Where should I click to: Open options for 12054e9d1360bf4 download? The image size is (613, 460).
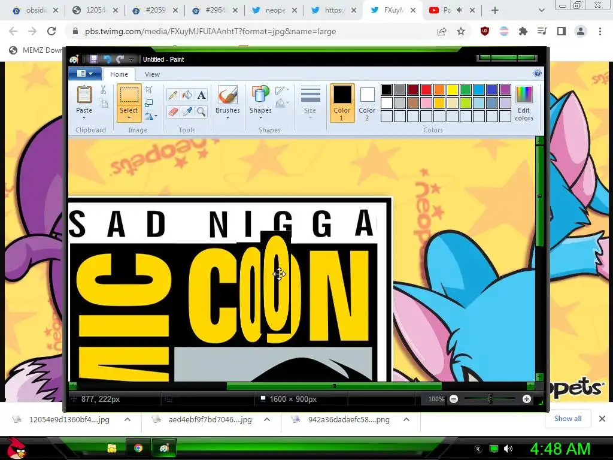pos(128,419)
